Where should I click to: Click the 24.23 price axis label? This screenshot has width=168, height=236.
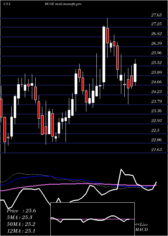(156, 91)
